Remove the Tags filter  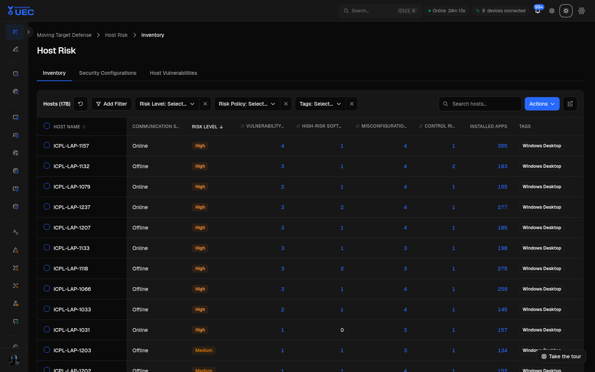[352, 104]
